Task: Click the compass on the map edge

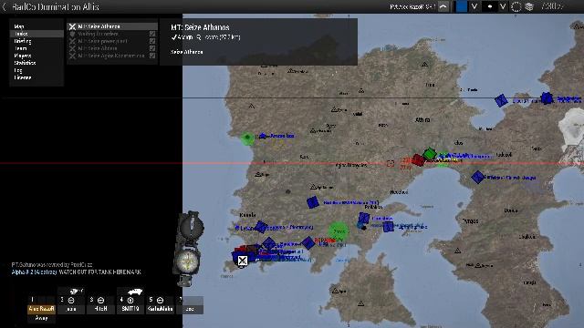Action: [191, 226]
